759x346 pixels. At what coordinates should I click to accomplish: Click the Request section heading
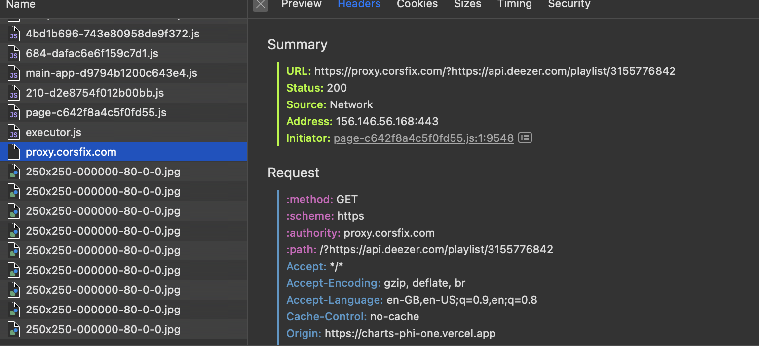click(294, 173)
